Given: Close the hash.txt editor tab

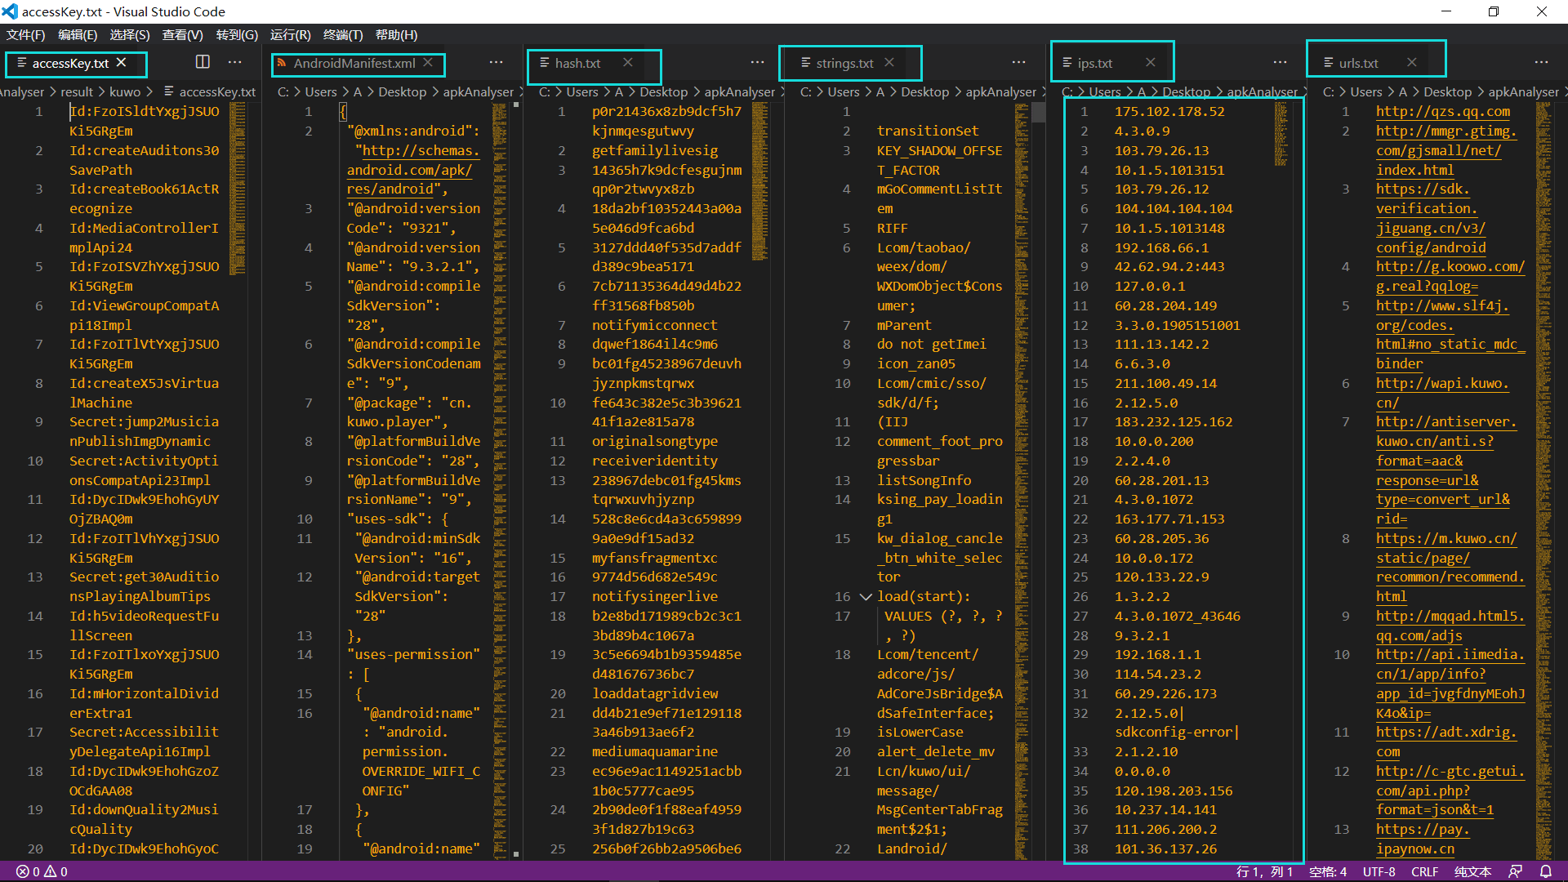Looking at the screenshot, I should pos(628,63).
